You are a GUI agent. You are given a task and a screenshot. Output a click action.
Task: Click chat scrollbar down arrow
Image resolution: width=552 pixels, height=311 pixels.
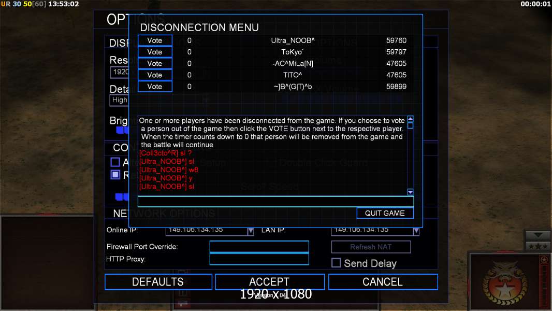410,192
